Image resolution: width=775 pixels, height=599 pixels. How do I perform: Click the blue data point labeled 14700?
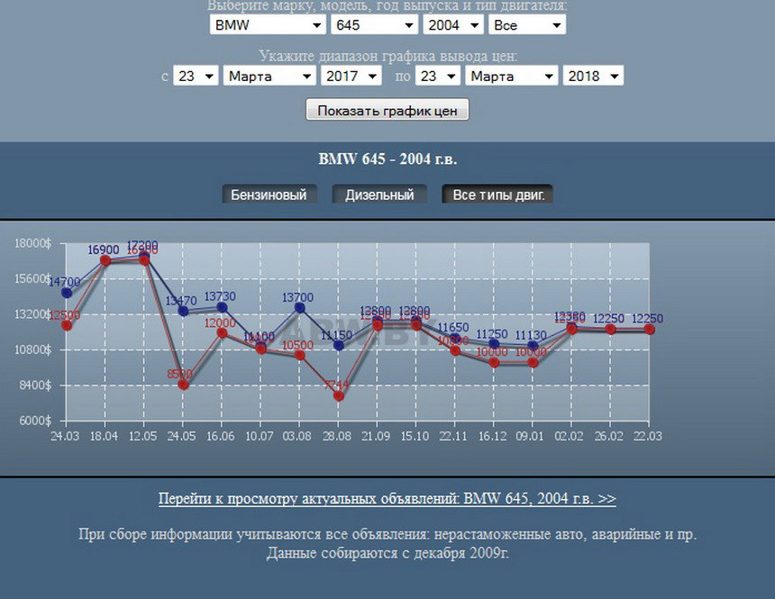(x=66, y=293)
